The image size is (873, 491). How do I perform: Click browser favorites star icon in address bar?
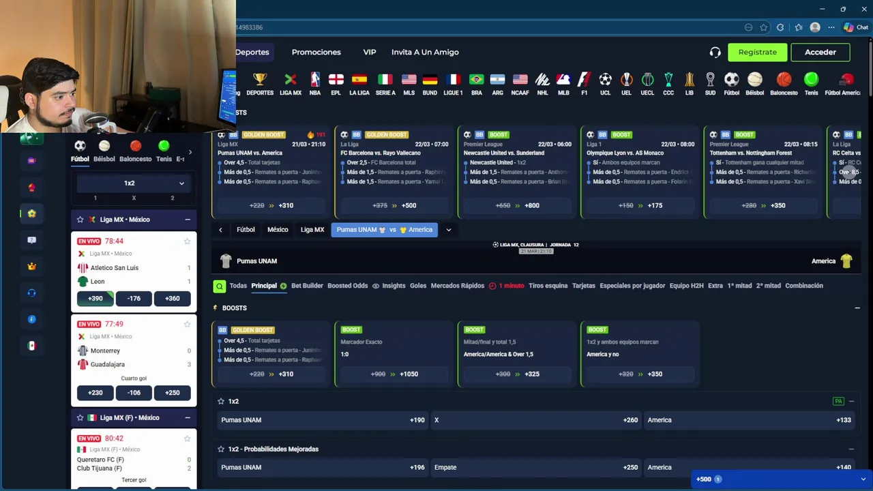tap(763, 27)
